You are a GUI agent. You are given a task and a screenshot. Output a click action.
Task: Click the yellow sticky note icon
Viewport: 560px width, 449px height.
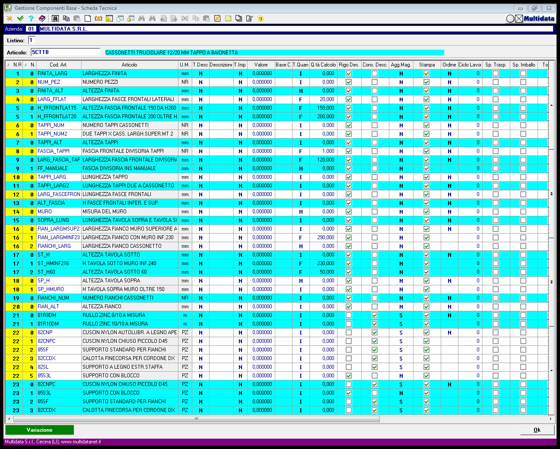pyautogui.click(x=228, y=18)
